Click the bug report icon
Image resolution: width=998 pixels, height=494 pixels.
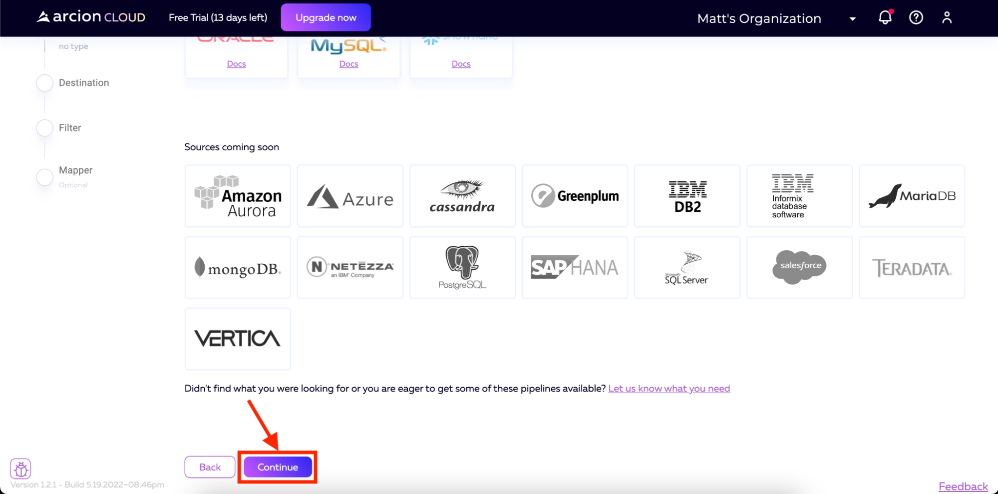[x=20, y=469]
